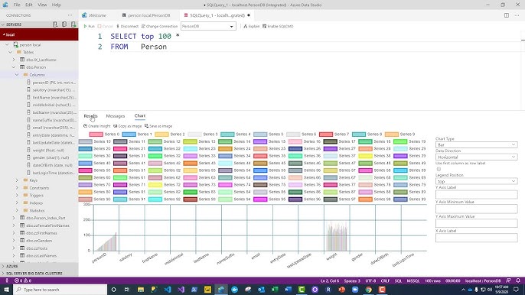Image resolution: width=525 pixels, height=295 pixels.
Task: Open PersonDB database dropdown
Action: (x=208, y=26)
